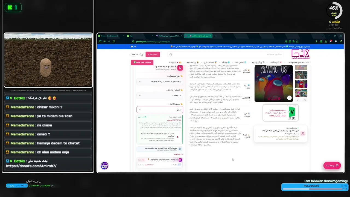Open the Edition / DLC dropdown showing Among Us
This screenshot has width=350, height=197.
[160, 96]
